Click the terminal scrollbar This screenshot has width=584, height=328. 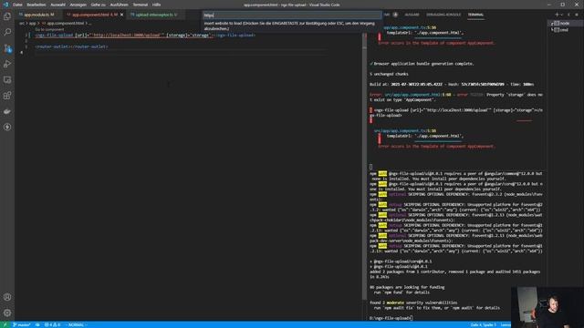tap(364, 175)
